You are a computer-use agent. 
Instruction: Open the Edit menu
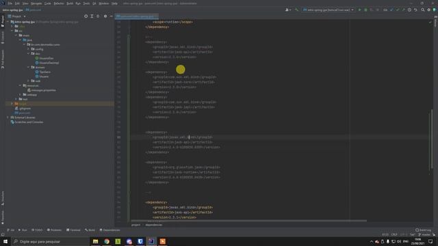tap(17, 3)
